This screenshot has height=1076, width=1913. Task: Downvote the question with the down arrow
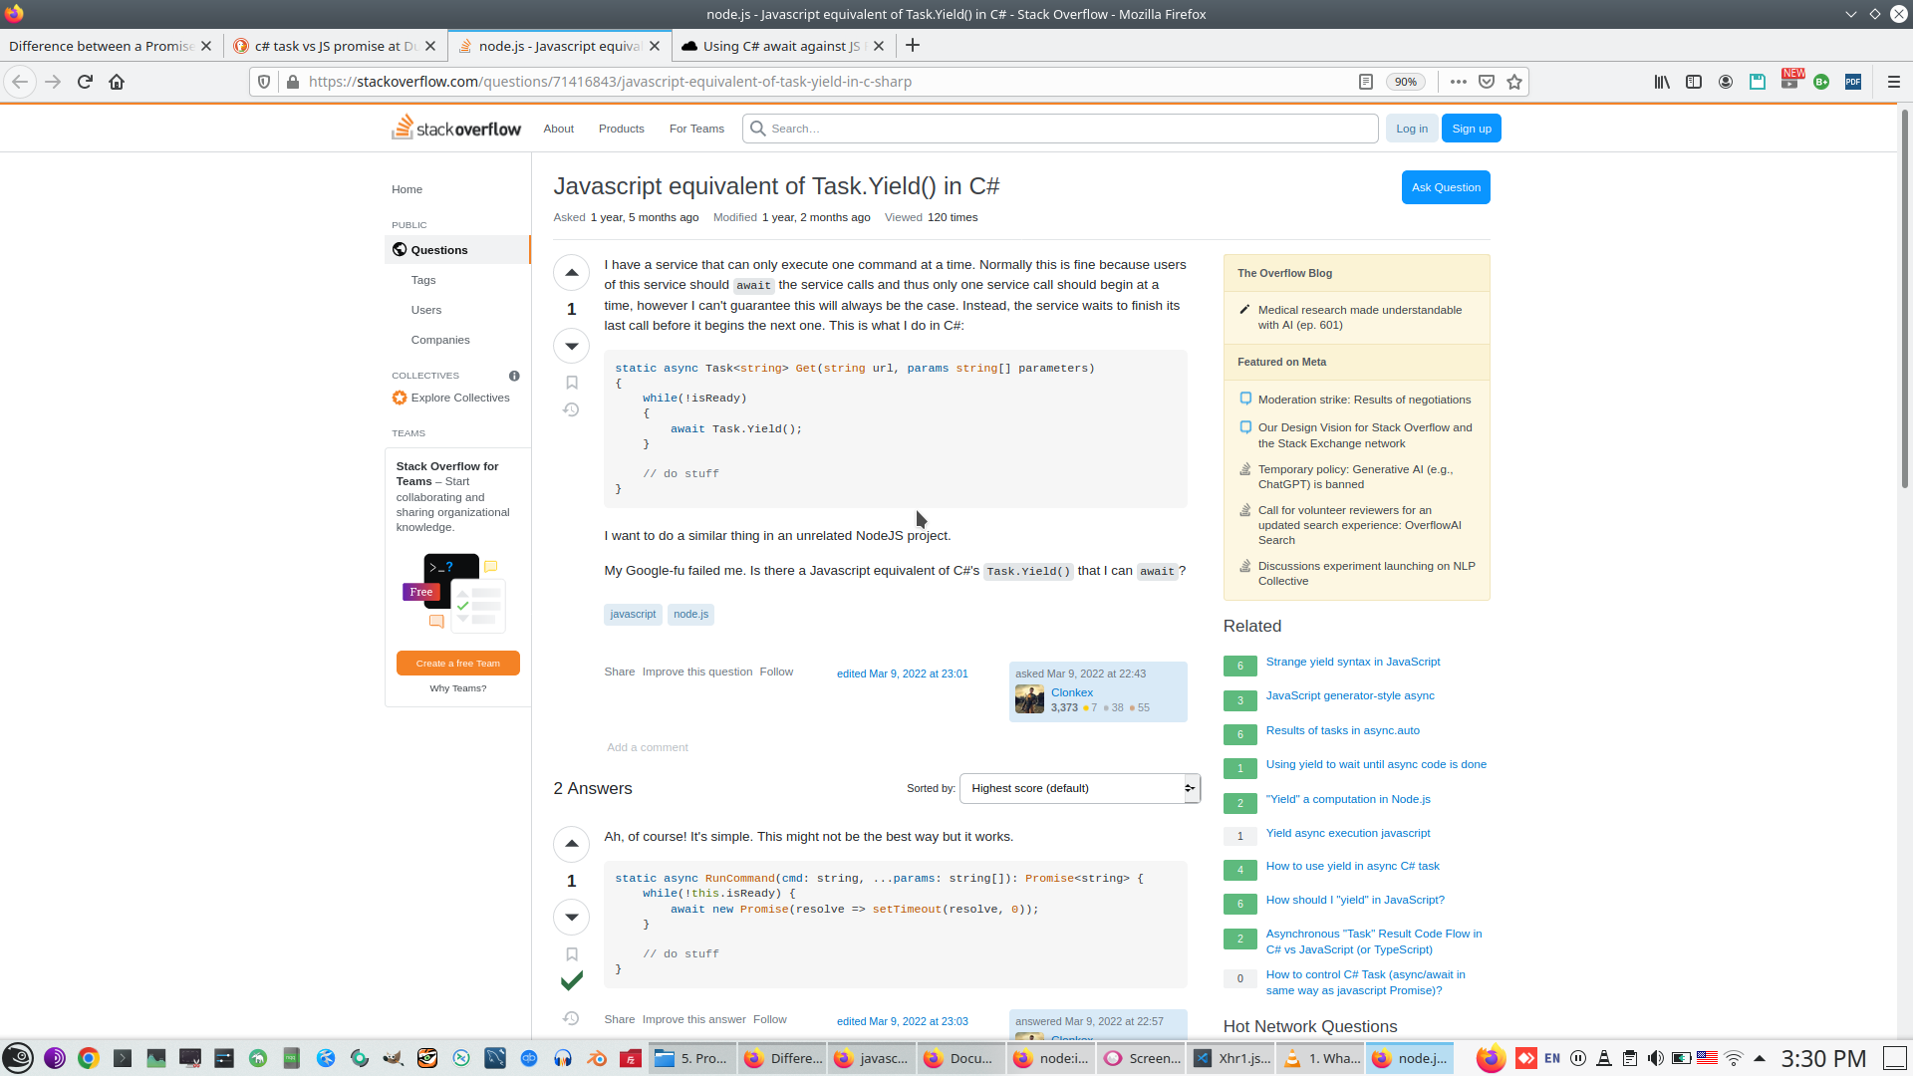click(x=571, y=346)
